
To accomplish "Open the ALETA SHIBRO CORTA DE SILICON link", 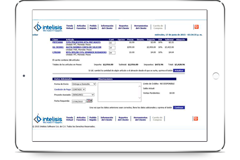I will pos(84,47).
